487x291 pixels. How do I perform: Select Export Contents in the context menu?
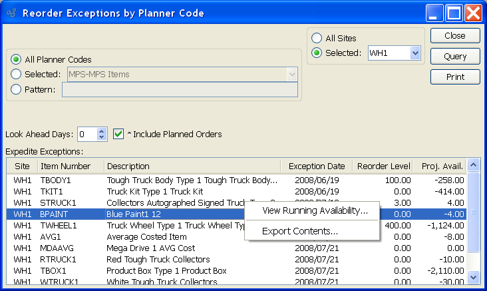[x=300, y=231]
